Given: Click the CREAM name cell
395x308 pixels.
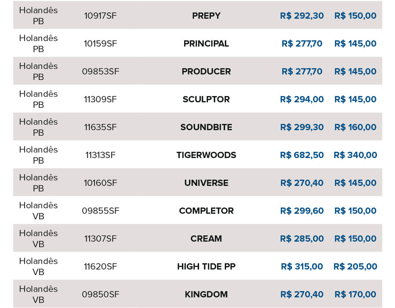Looking at the screenshot, I should 206,239.
